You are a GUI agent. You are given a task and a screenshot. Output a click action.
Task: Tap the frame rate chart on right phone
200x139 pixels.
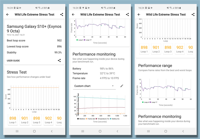tap(166, 89)
